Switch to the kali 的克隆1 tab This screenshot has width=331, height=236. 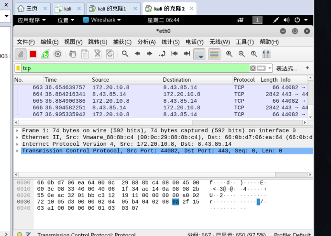pos(113,9)
